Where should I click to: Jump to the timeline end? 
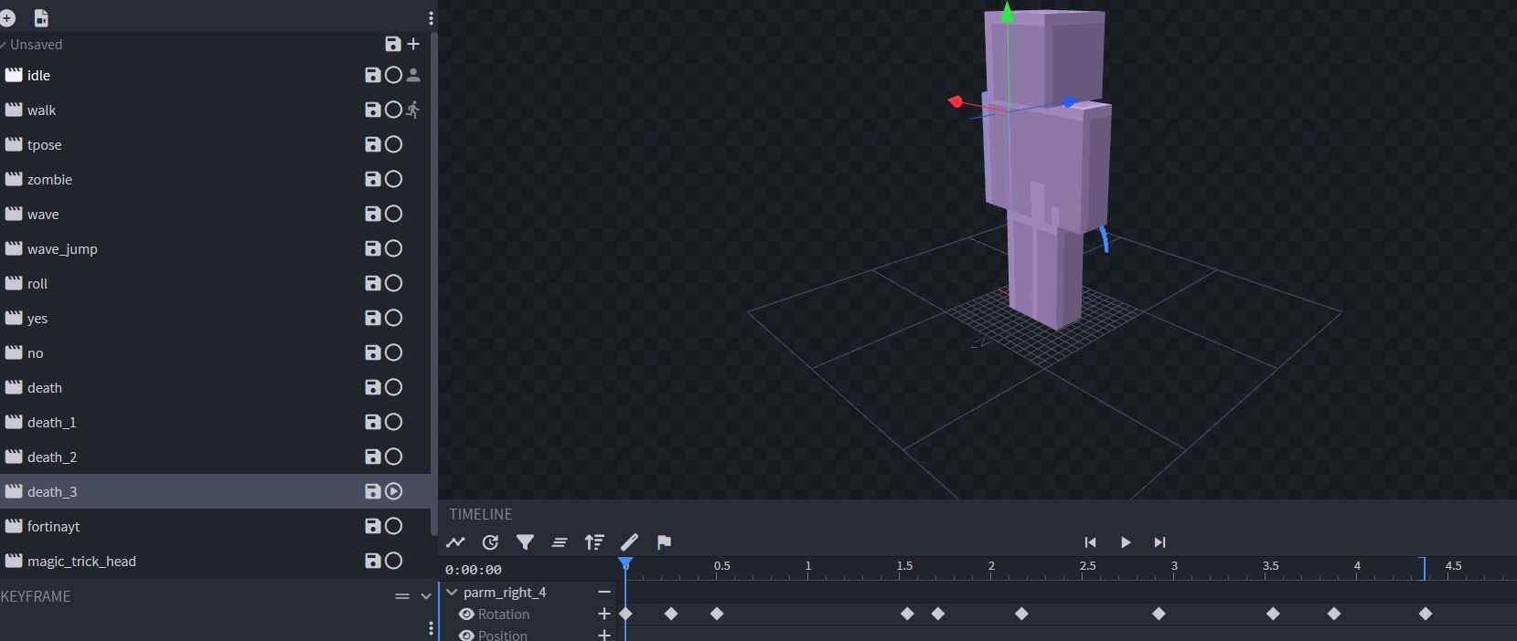click(1159, 542)
